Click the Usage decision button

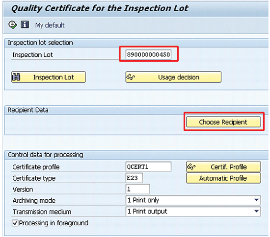(x=173, y=77)
